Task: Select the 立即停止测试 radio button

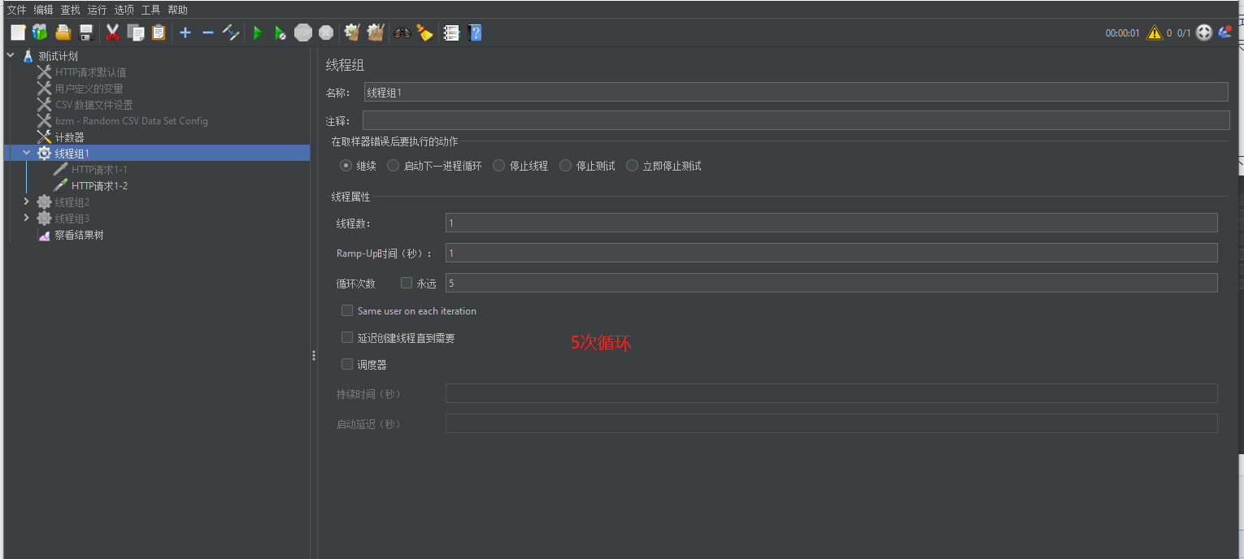Action: [633, 166]
